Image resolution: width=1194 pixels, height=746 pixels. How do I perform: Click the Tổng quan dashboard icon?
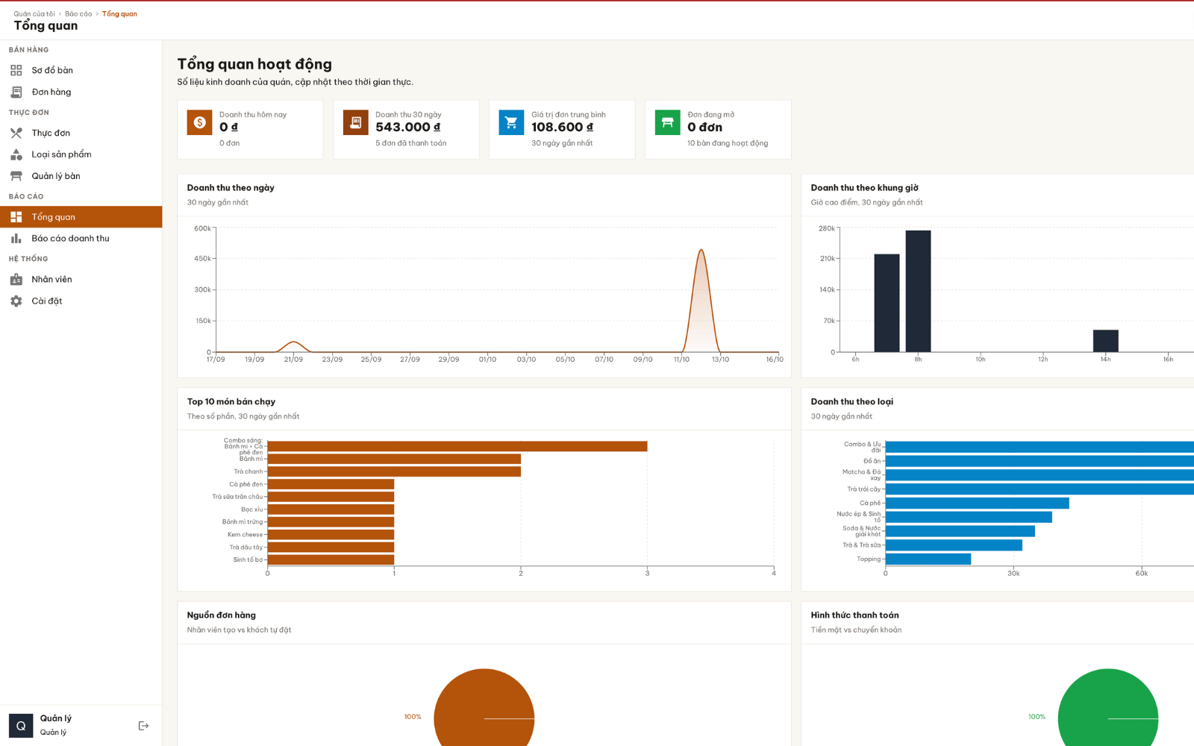pyautogui.click(x=16, y=217)
